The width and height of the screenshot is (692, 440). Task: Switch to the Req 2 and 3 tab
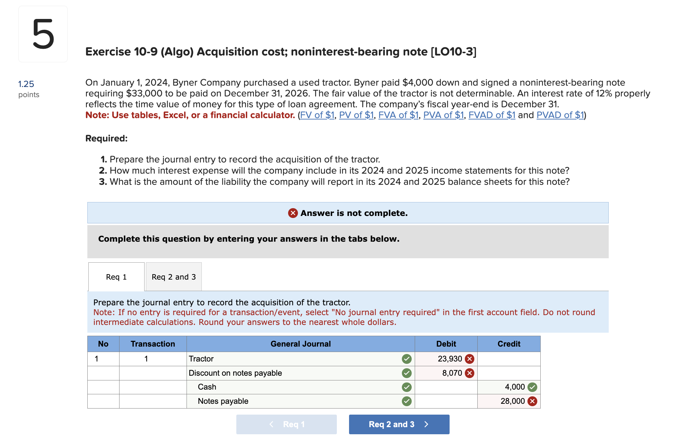pos(173,277)
